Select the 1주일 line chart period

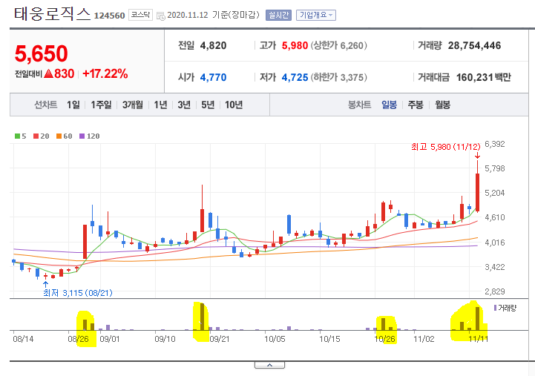coord(101,105)
